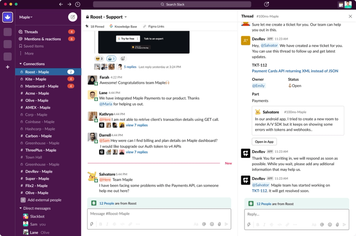
Task: Open Try for free options menu
Action: point(137,39)
